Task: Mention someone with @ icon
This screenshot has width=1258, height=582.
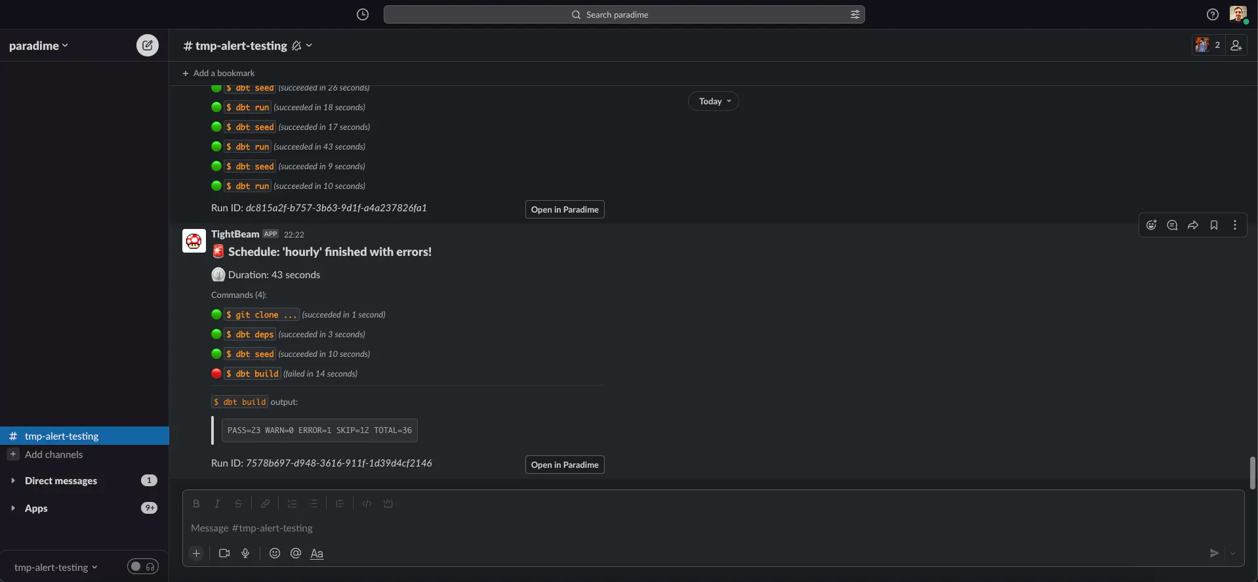Action: 296,553
